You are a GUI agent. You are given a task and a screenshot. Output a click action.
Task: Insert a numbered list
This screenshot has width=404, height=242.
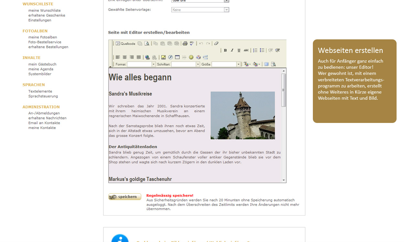255,50
